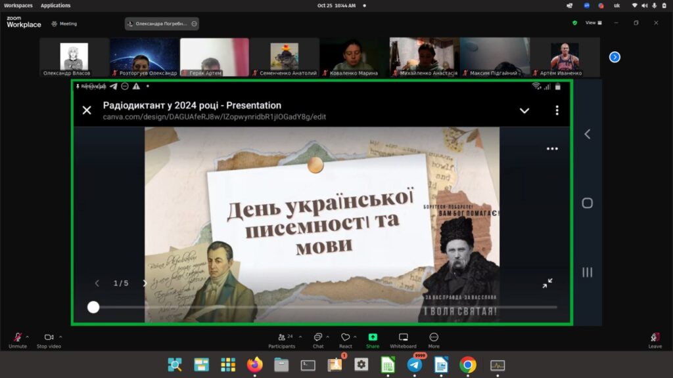This screenshot has width=673, height=378.
Task: Open the three-dot vertical browser menu
Action: 557,110
